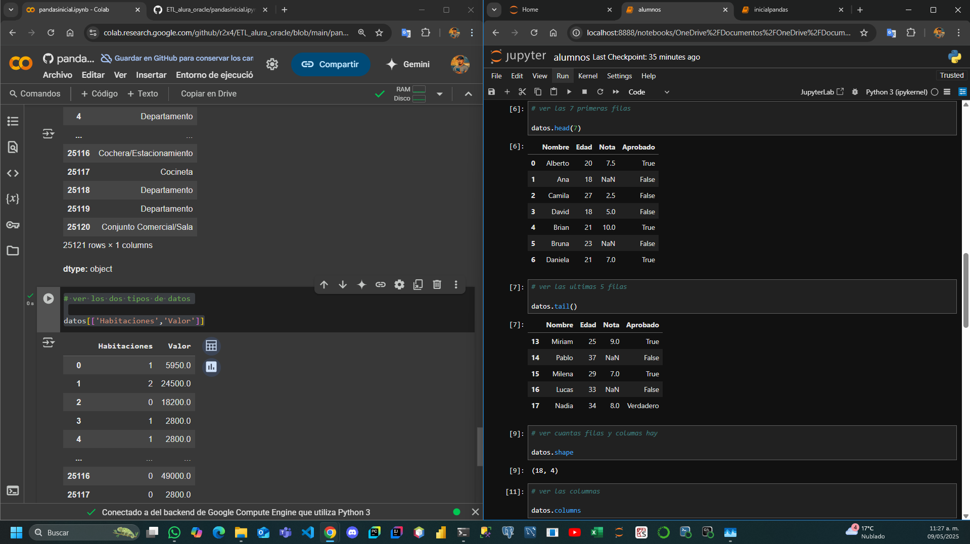Add text cell with + Texto button
This screenshot has width=970, height=544.
click(x=143, y=93)
